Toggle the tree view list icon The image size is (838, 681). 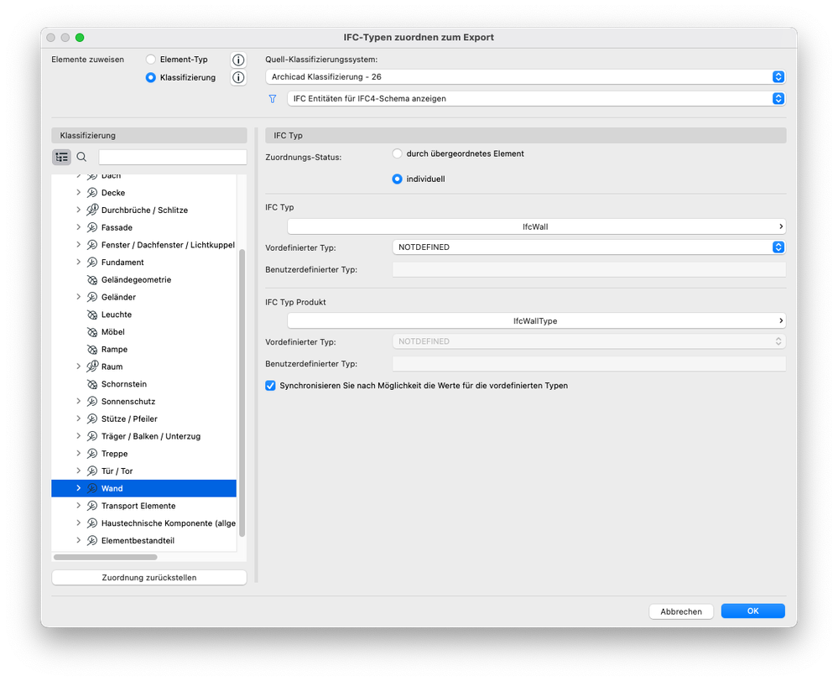pos(61,157)
